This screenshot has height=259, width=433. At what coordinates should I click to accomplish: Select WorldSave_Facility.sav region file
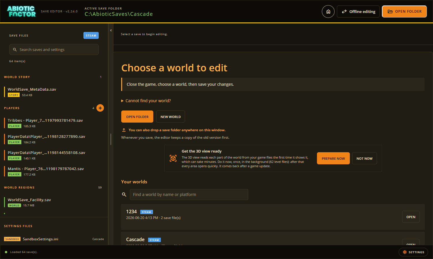[54, 202]
